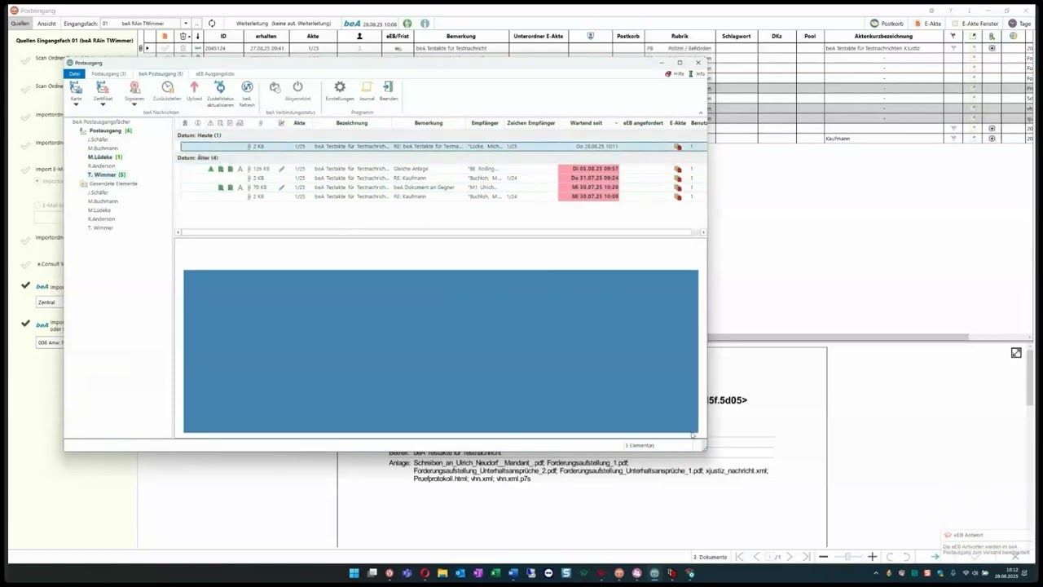
Task: Expand the Zertifikat dropdown arrow
Action: pyautogui.click(x=103, y=104)
